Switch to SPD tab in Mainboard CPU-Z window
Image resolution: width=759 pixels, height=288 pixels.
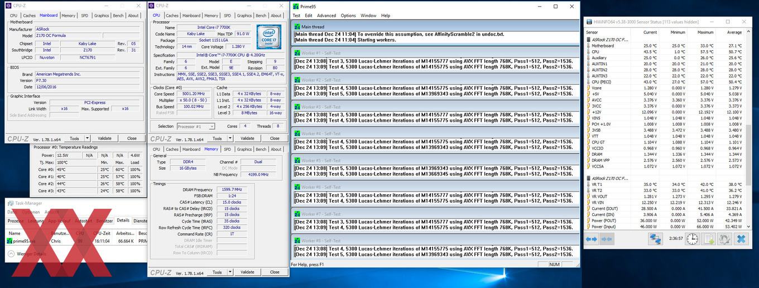point(84,16)
